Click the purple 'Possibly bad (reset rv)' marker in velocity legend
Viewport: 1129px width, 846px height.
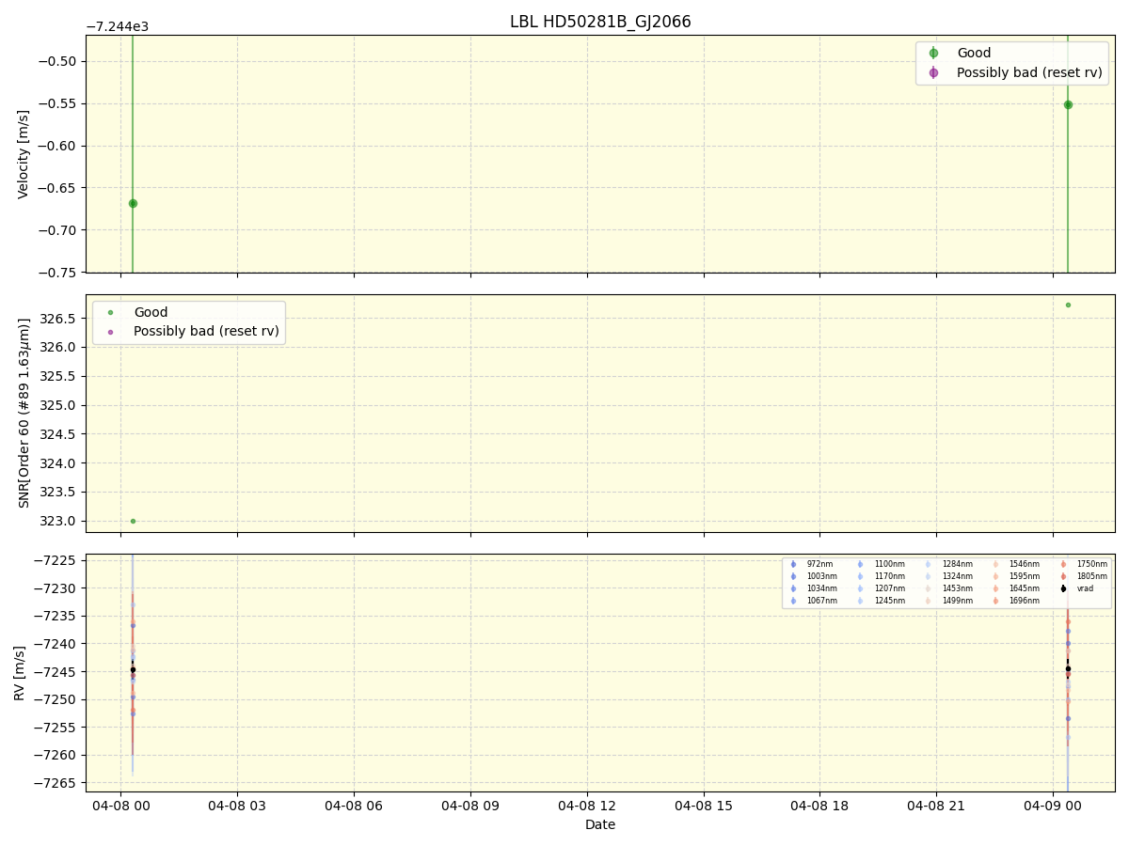[933, 72]
